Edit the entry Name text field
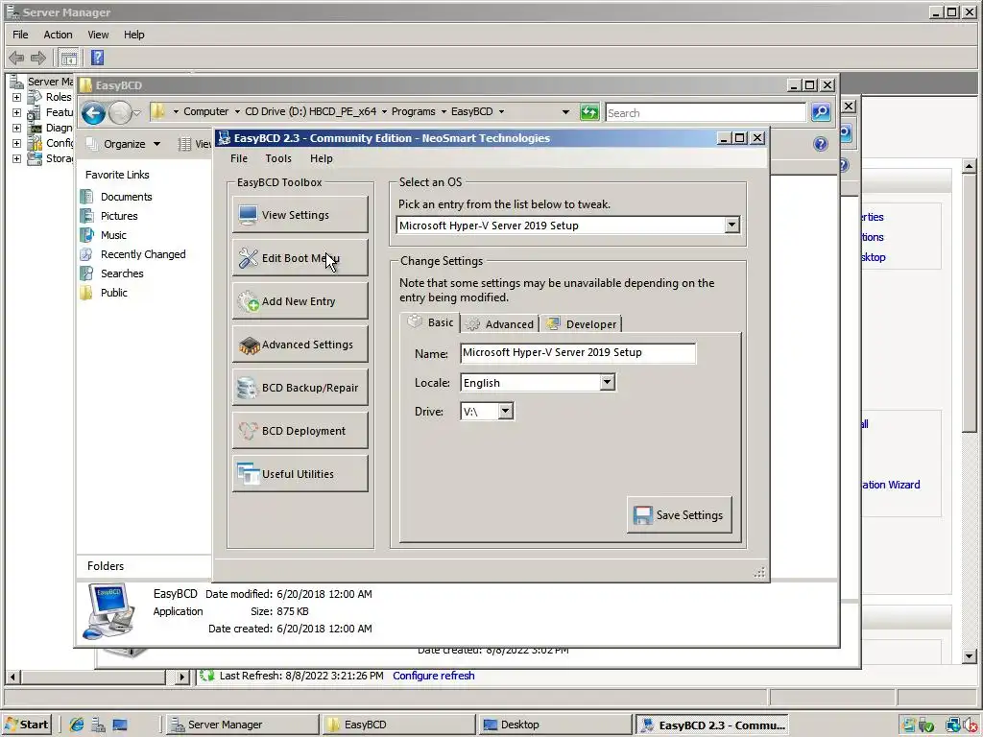 click(577, 353)
